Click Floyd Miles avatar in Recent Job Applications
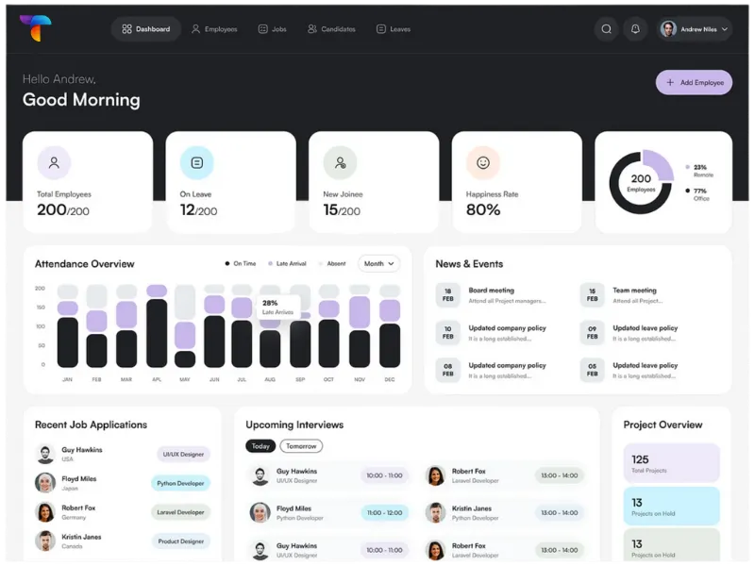The image size is (755, 566). pos(45,483)
